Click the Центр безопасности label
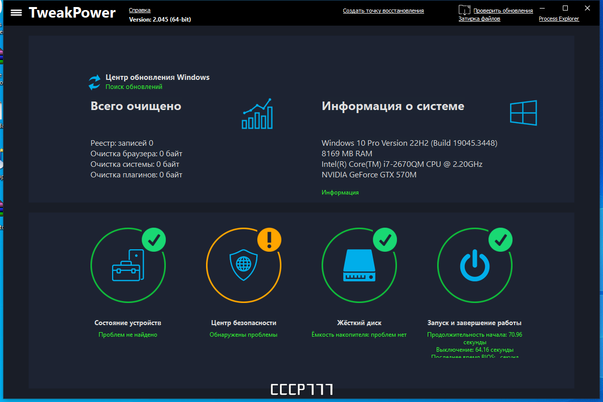603x402 pixels. pyautogui.click(x=243, y=323)
